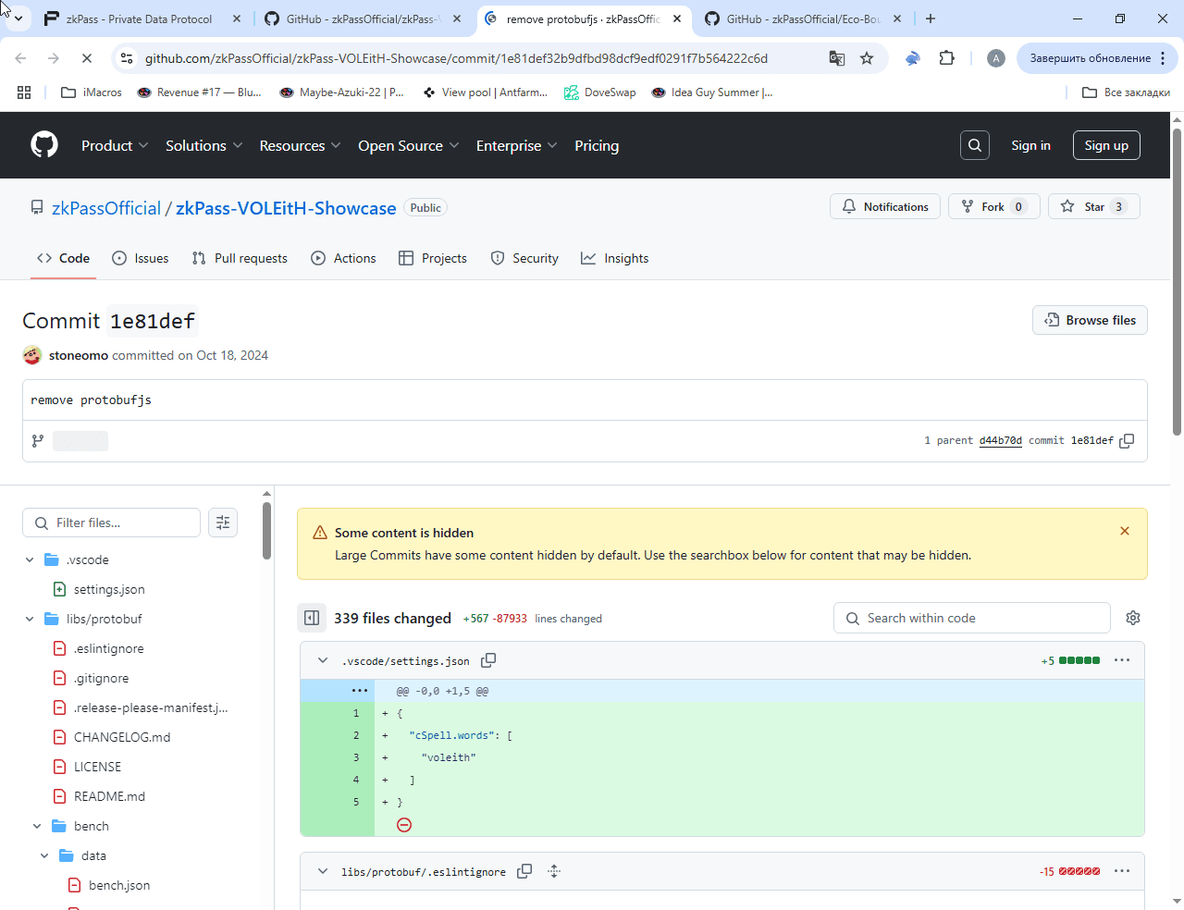Image resolution: width=1184 pixels, height=910 pixels.
Task: Open tab search dropdown arrow
Action: click(18, 18)
